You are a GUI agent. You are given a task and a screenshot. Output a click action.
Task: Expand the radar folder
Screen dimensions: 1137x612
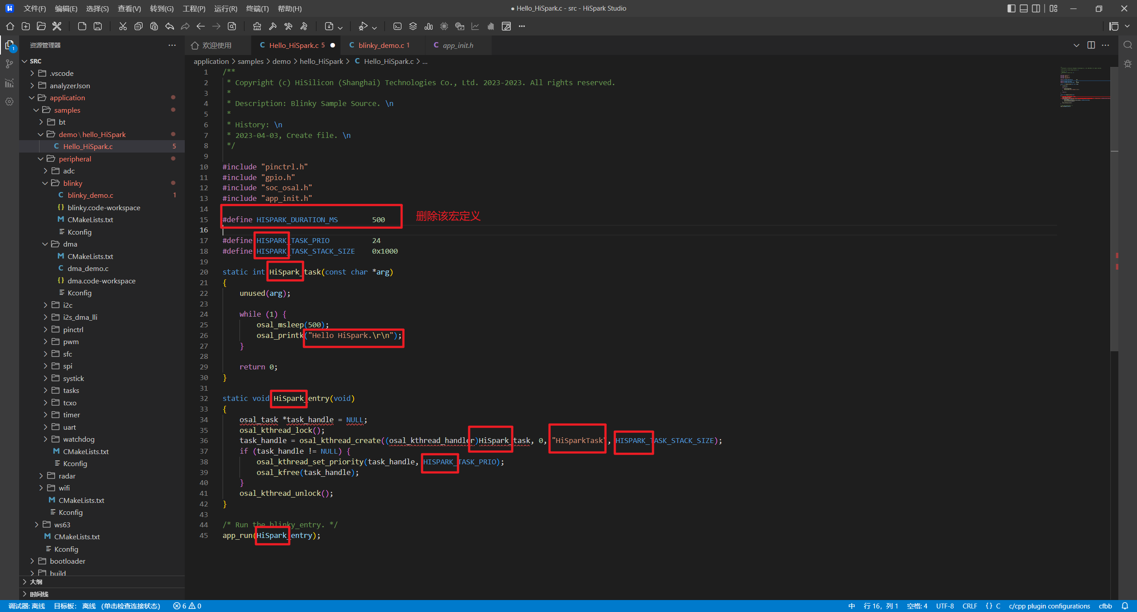[67, 476]
